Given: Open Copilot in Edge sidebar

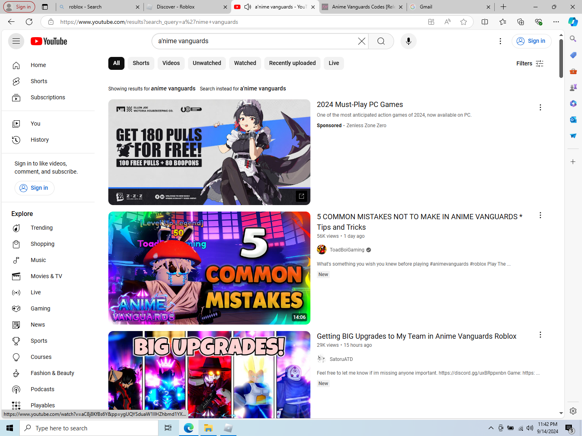Looking at the screenshot, I should 573,22.
